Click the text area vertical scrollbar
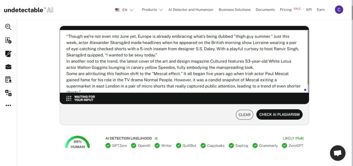The height and width of the screenshot is (166, 353). point(308,59)
